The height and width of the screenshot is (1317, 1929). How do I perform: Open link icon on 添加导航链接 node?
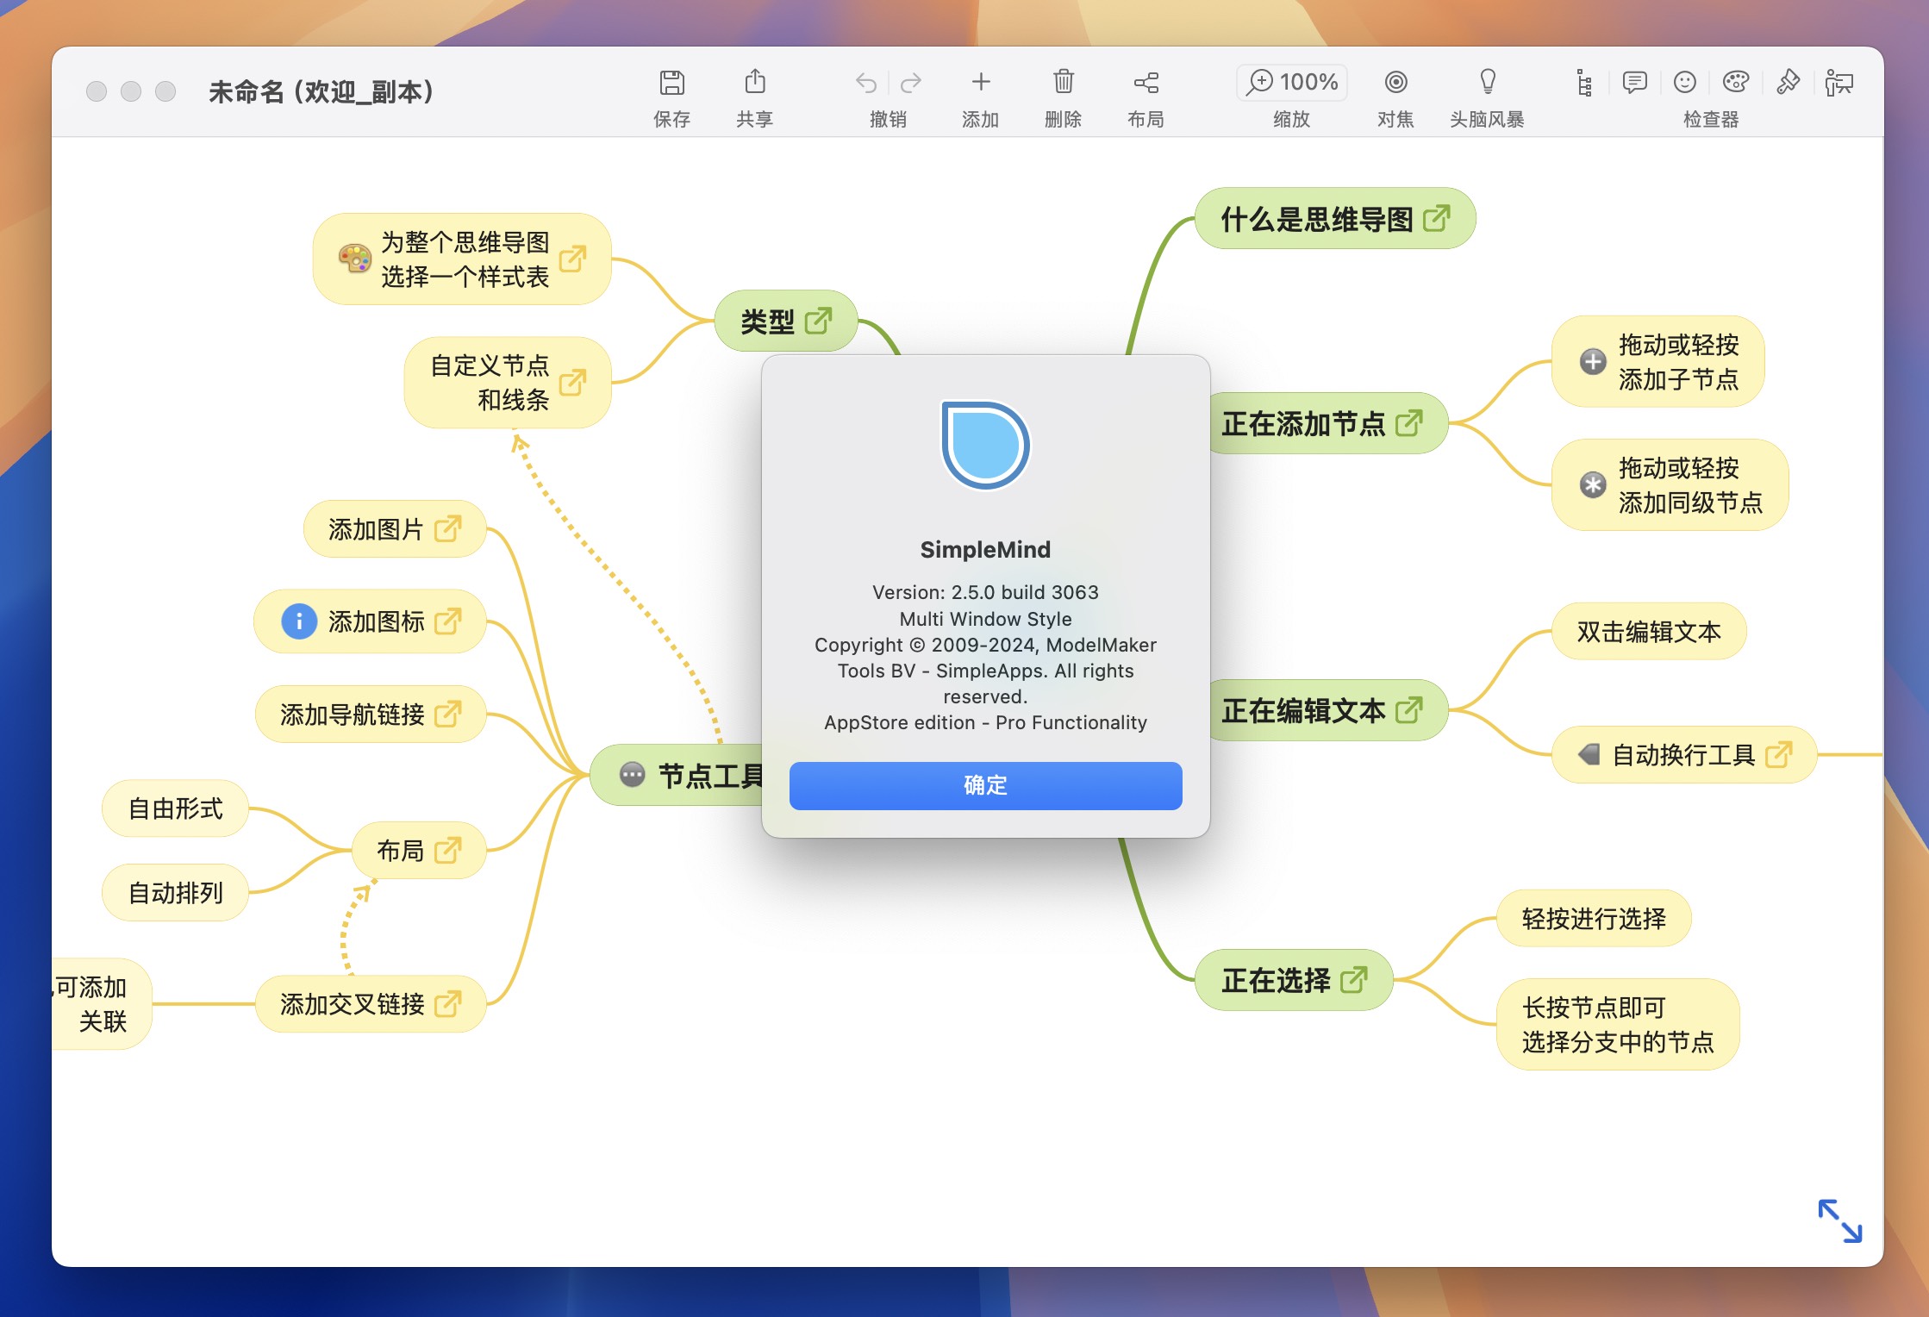tap(447, 714)
